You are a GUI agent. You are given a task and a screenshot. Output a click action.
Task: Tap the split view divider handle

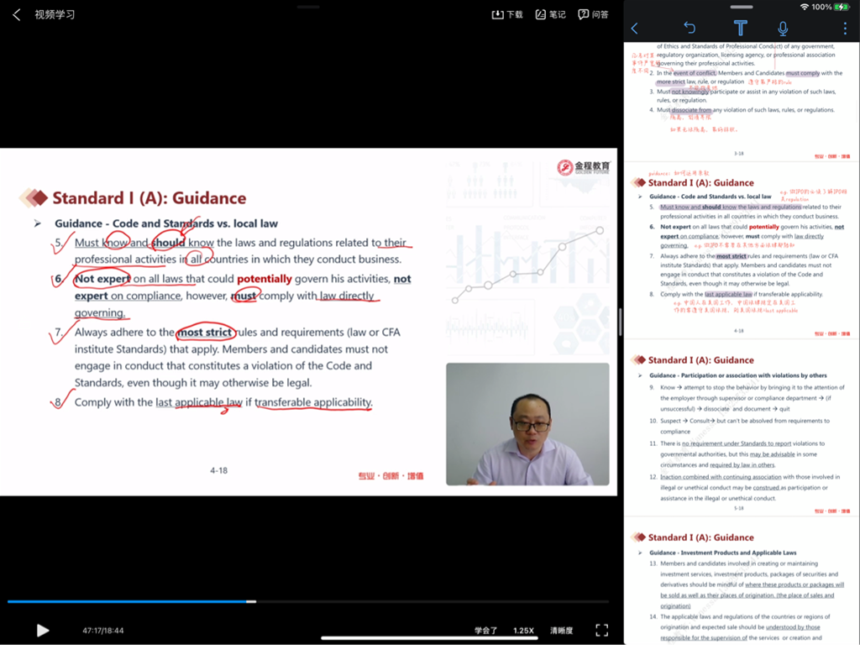tap(621, 322)
